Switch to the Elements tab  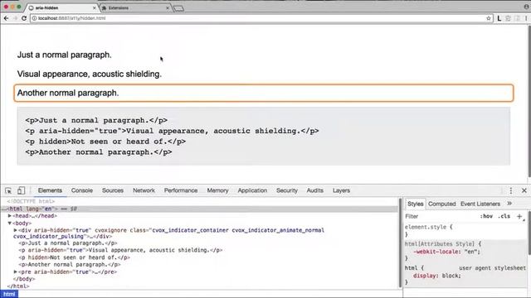[50, 190]
